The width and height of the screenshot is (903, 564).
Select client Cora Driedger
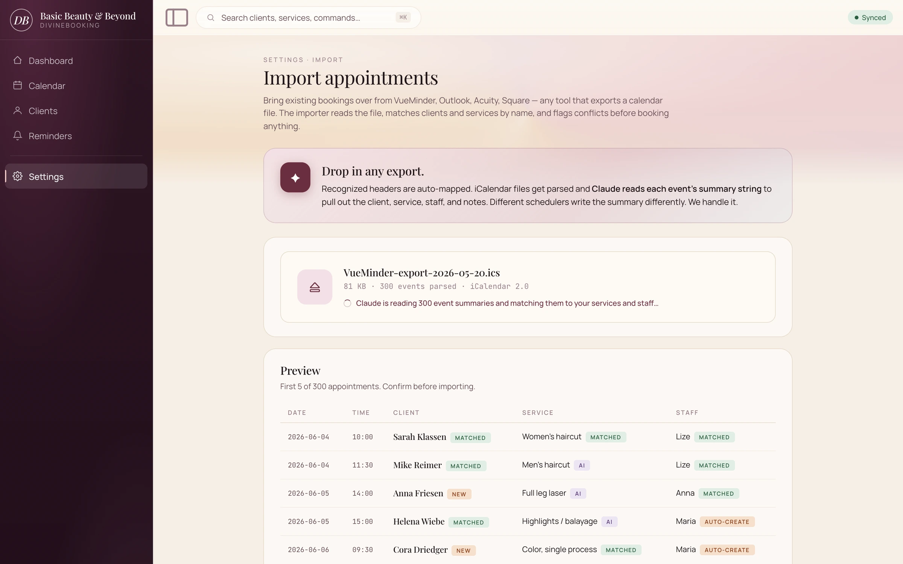420,550
